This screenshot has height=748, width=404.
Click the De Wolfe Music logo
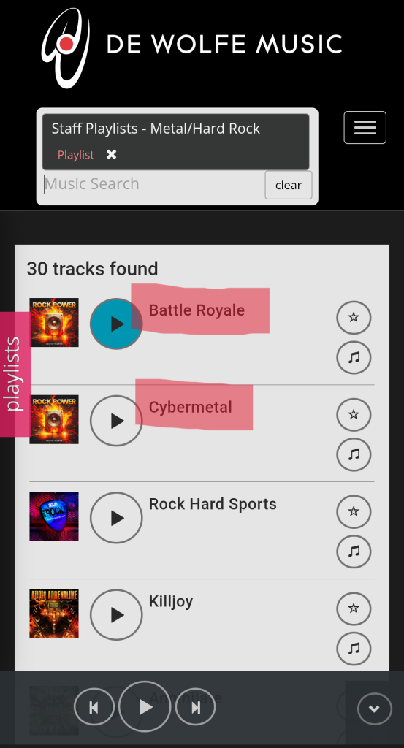click(191, 46)
